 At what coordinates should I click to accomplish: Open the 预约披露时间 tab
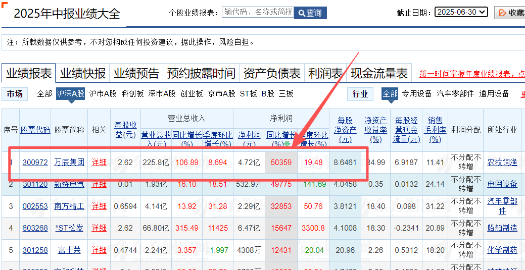tap(201, 73)
